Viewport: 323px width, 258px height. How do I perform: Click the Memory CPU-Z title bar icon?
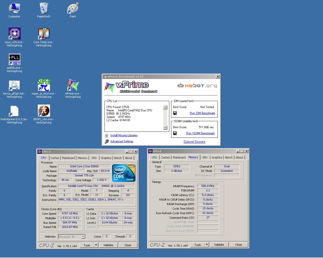[150, 151]
